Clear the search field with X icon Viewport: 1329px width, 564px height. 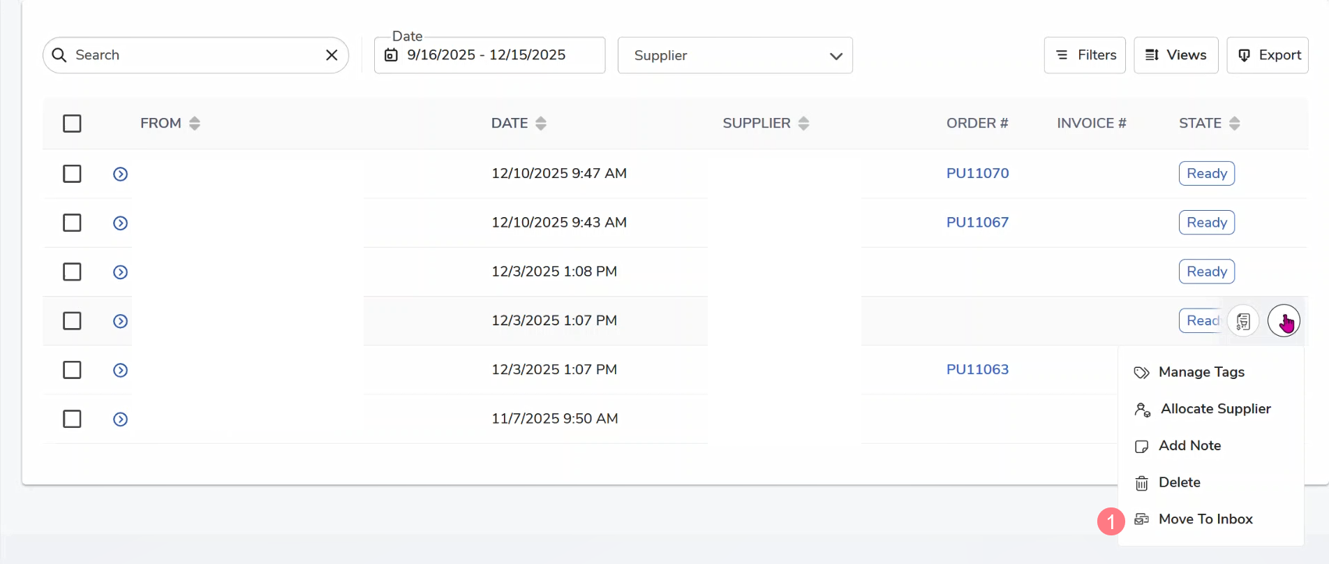[x=332, y=55]
